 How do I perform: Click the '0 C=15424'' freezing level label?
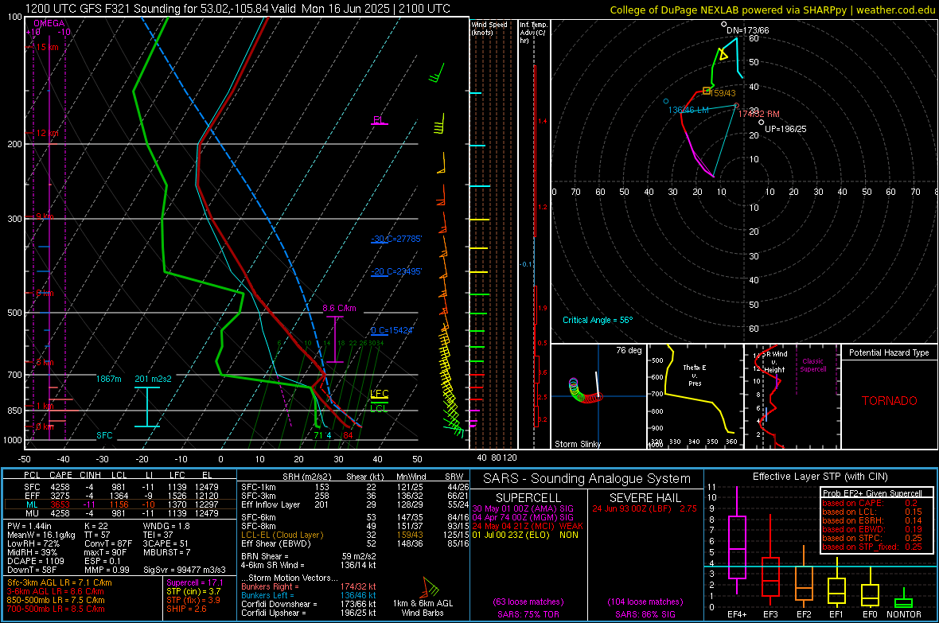[x=392, y=330]
